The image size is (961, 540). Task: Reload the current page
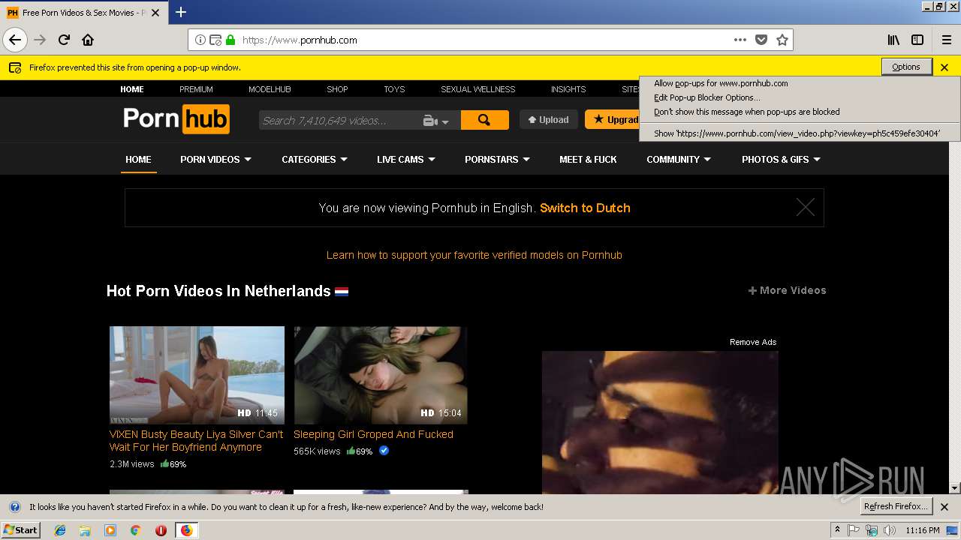click(64, 40)
